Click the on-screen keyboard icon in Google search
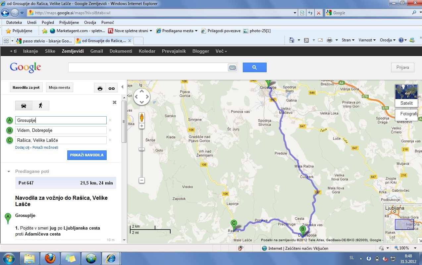The width and height of the screenshot is (422, 265). 232,68
